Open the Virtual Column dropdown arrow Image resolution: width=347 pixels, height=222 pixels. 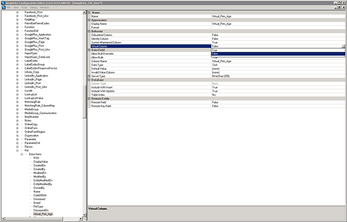(343, 46)
